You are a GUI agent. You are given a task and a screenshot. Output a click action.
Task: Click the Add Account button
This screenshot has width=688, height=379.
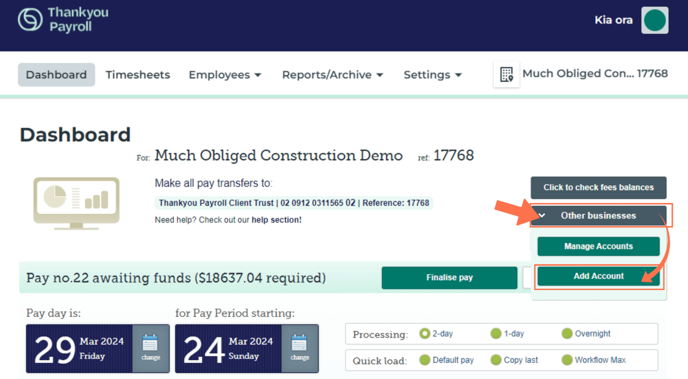(x=598, y=276)
